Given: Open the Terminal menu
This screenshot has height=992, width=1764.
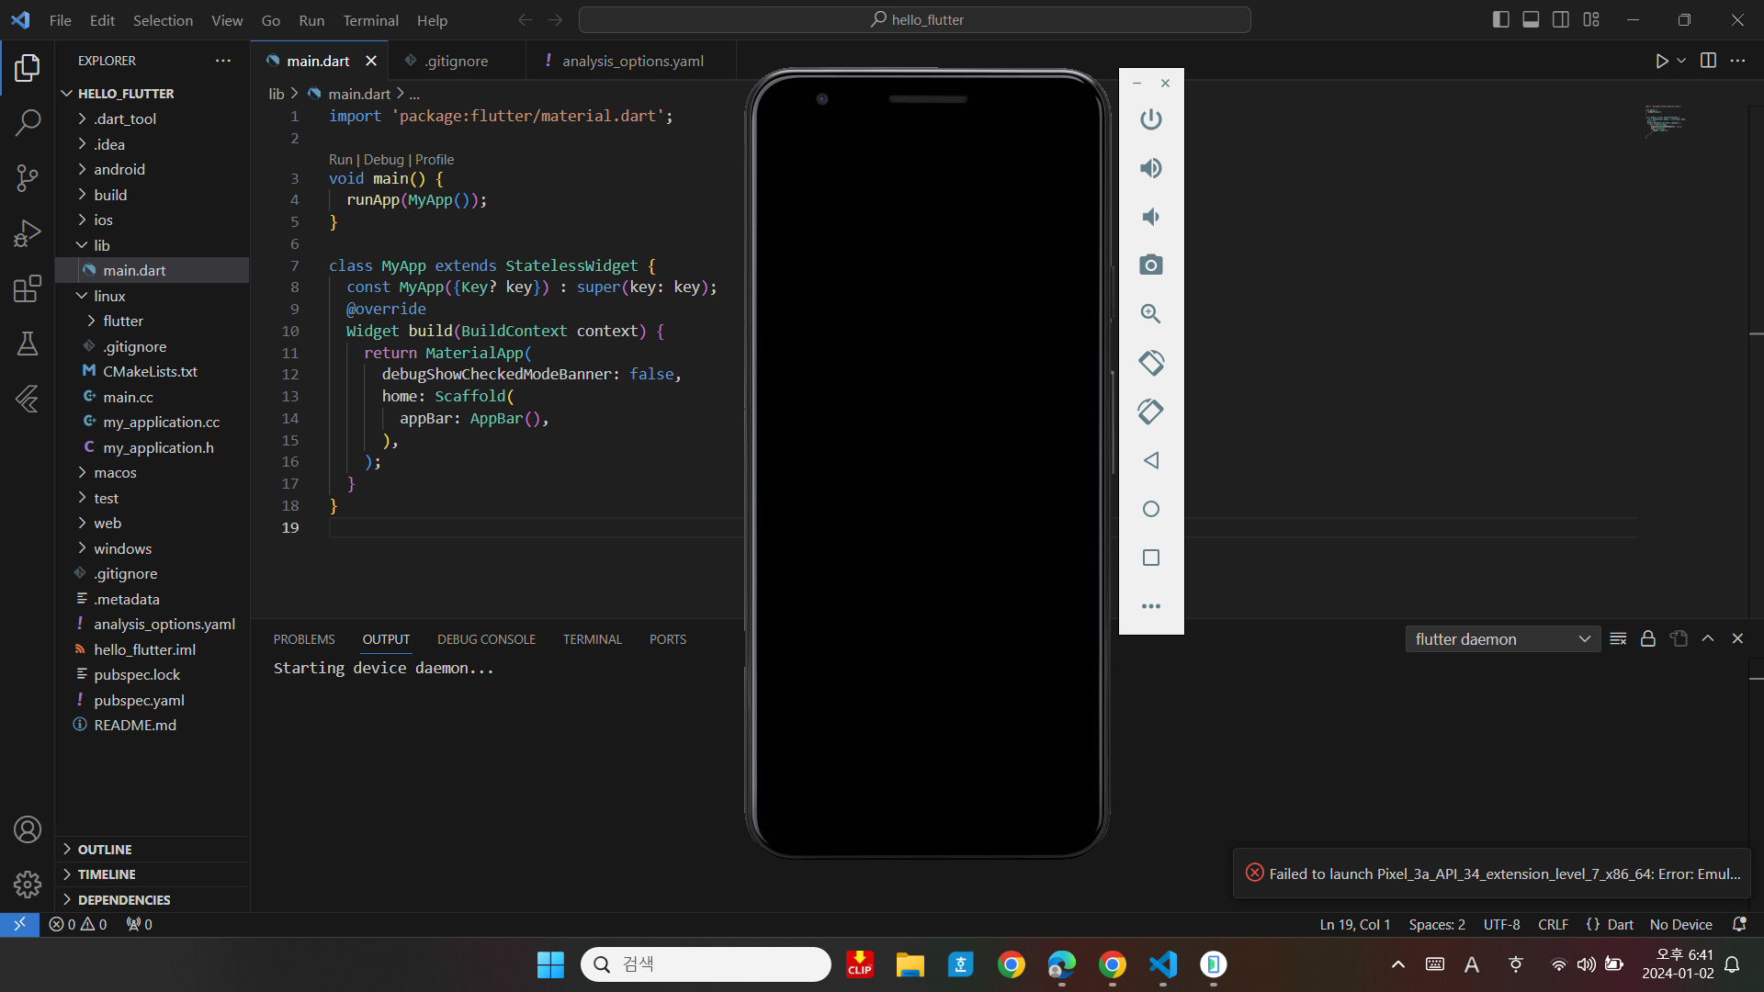Looking at the screenshot, I should (370, 20).
